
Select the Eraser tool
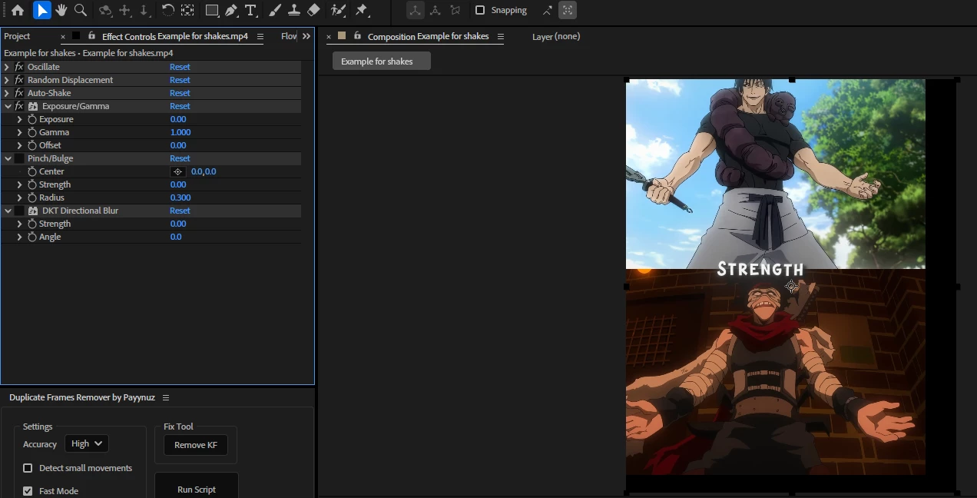[313, 11]
